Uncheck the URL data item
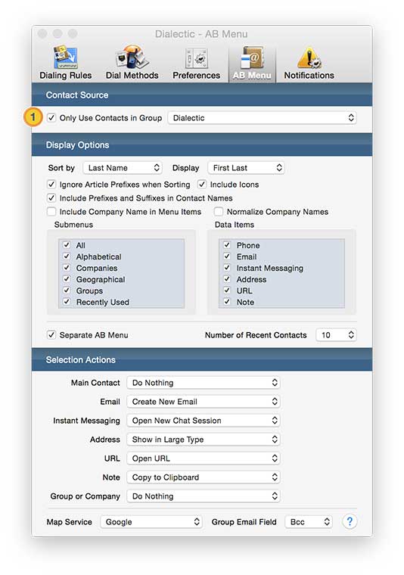404x575 pixels. tap(227, 291)
